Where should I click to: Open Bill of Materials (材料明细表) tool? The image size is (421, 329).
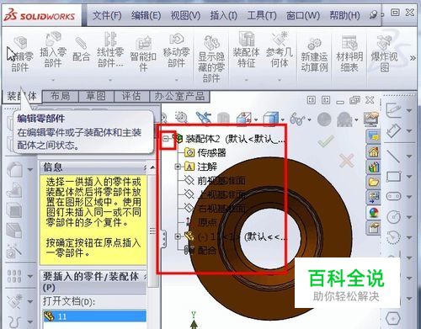349,54
